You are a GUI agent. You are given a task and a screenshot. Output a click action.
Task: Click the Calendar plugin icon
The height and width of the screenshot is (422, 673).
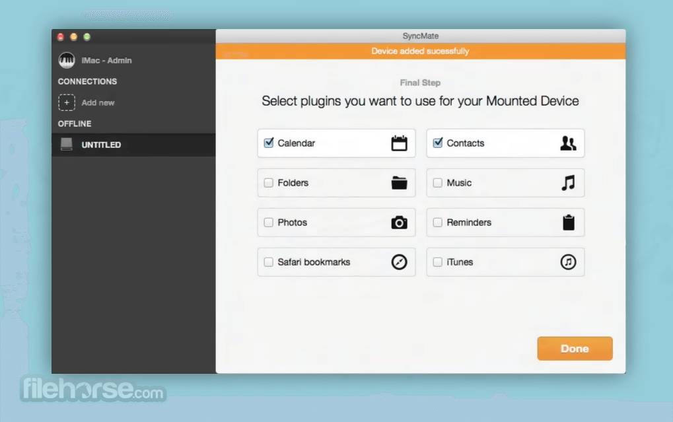(399, 143)
